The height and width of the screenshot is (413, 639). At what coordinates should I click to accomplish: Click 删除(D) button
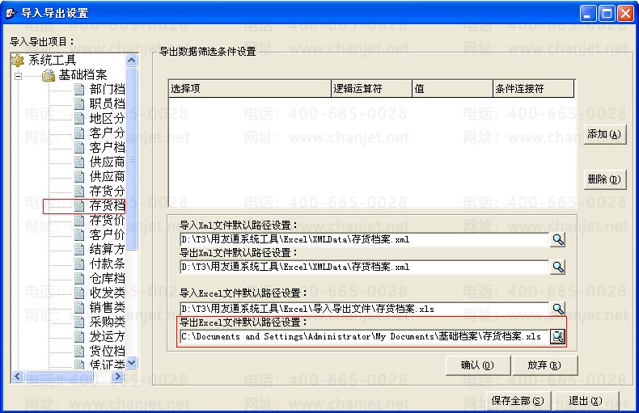(x=604, y=179)
